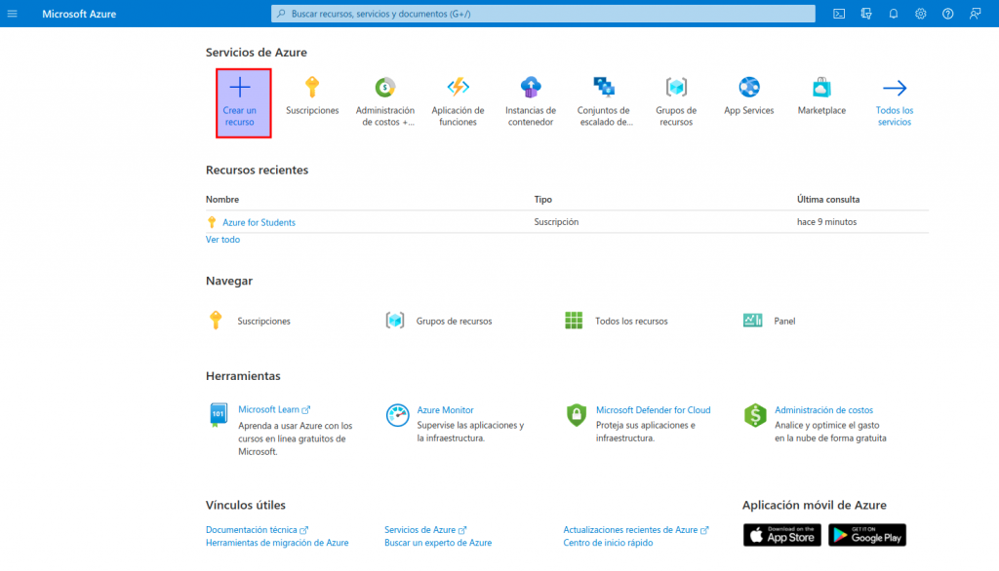
Task: Open Suscripciones key icon in Servicios de Azure
Action: pyautogui.click(x=312, y=87)
